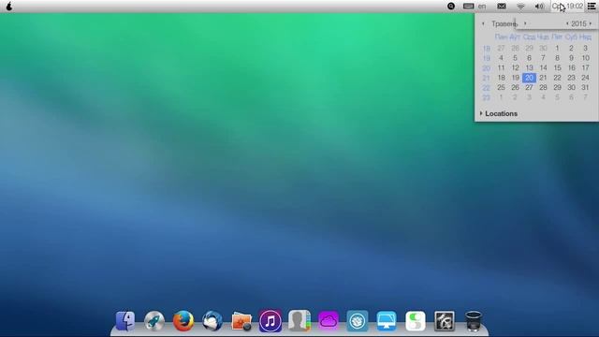
Task: Open the blue software center box icon
Action: (358, 321)
